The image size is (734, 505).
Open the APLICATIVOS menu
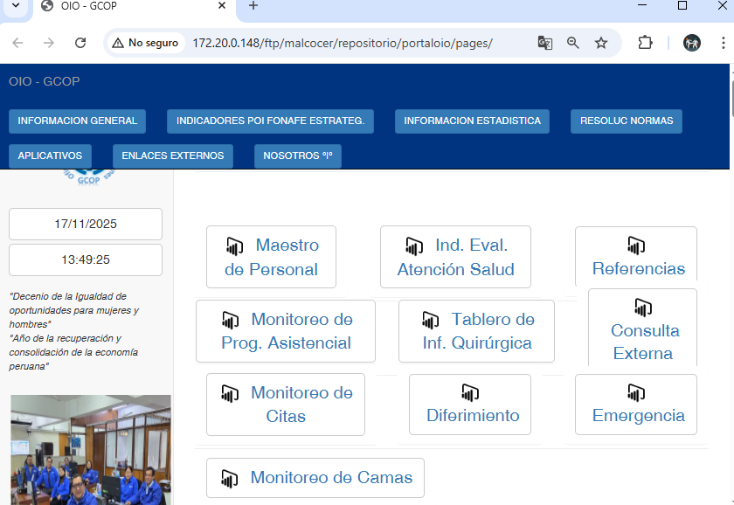(50, 156)
